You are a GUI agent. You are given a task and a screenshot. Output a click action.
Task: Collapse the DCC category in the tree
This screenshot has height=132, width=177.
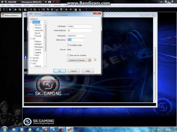click(x=31, y=63)
